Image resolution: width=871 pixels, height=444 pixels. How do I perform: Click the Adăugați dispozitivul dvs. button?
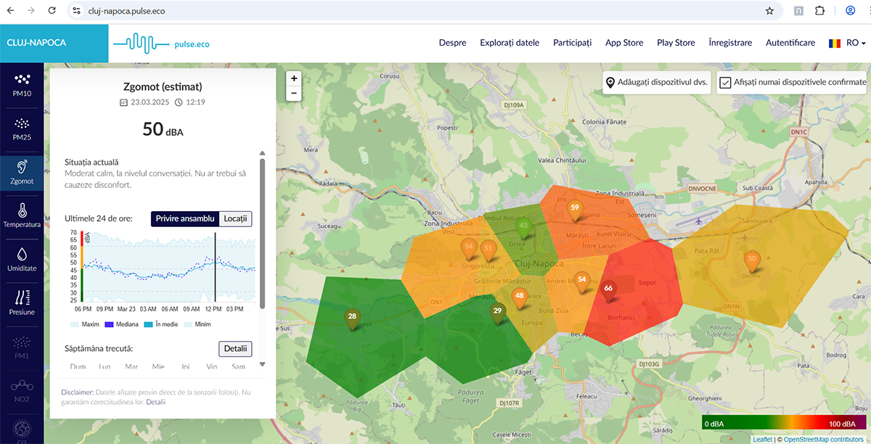point(657,82)
